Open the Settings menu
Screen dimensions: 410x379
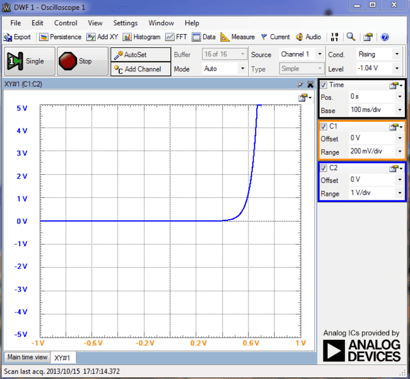coord(126,23)
